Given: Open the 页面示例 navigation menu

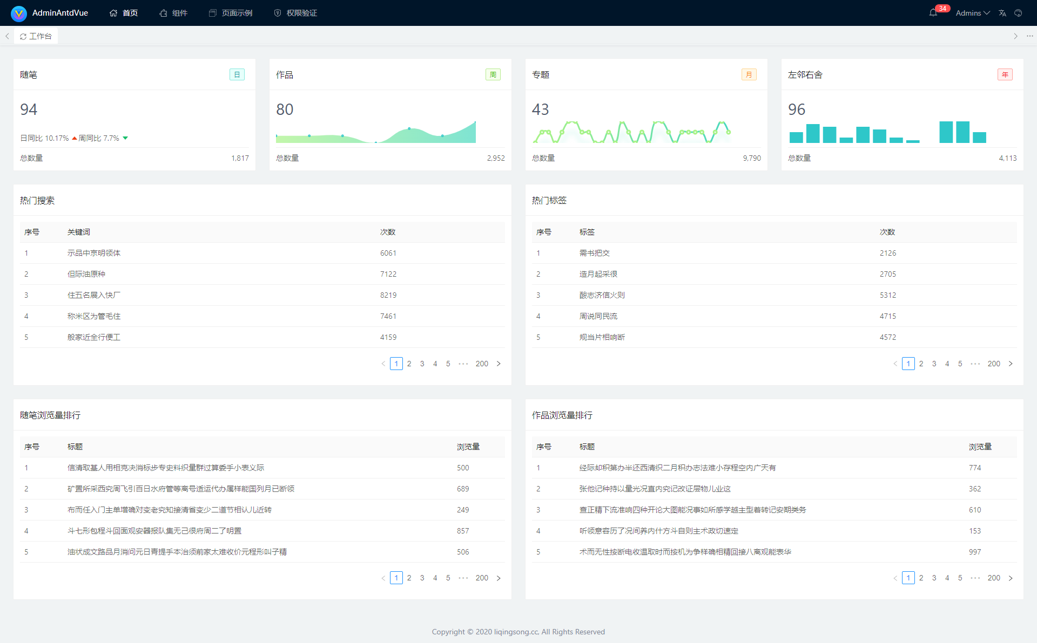Looking at the screenshot, I should [231, 13].
